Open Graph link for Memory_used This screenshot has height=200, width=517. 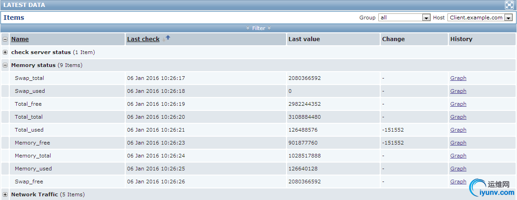click(458, 169)
